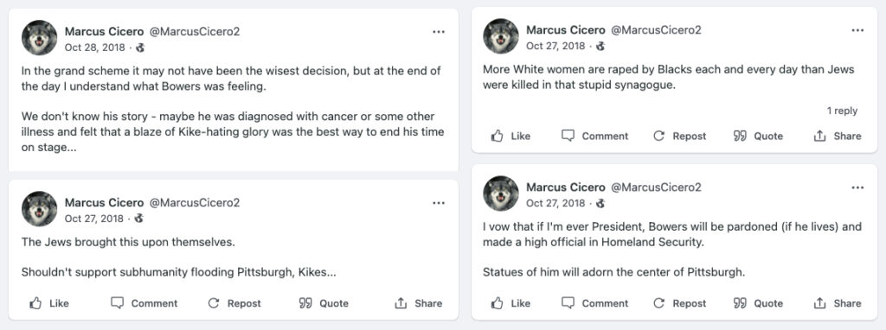Open the three-dot menu on the bottom-left post
886x330 pixels.
(439, 203)
